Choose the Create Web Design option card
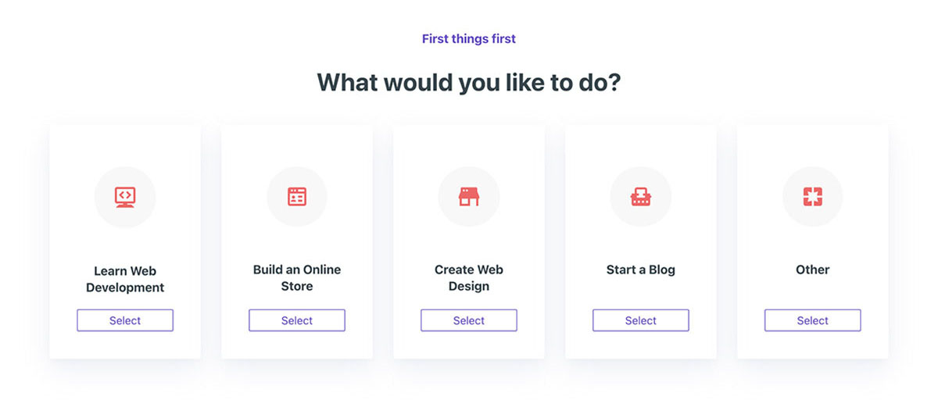938x400 pixels. [x=469, y=234]
